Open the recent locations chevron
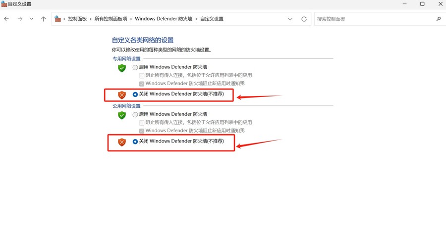 [x=32, y=19]
